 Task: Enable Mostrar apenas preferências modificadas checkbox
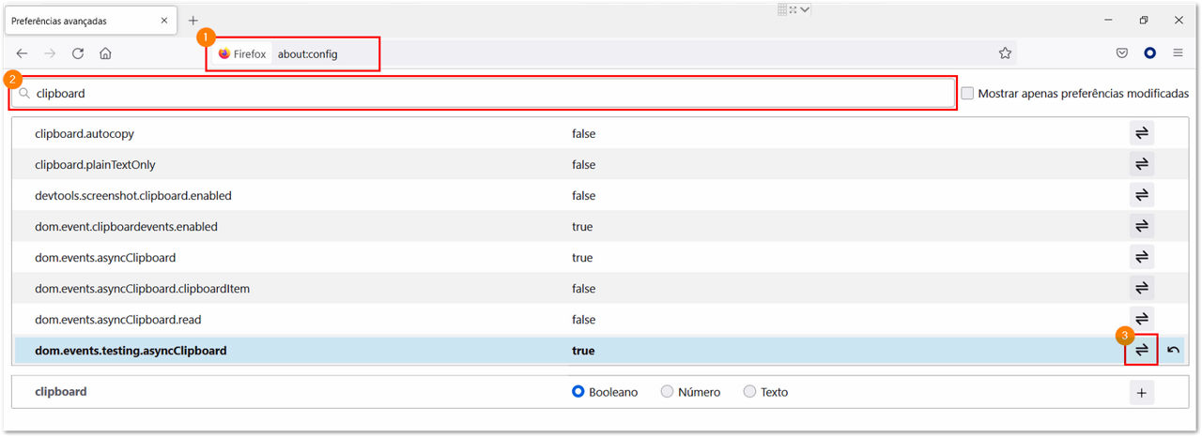967,93
